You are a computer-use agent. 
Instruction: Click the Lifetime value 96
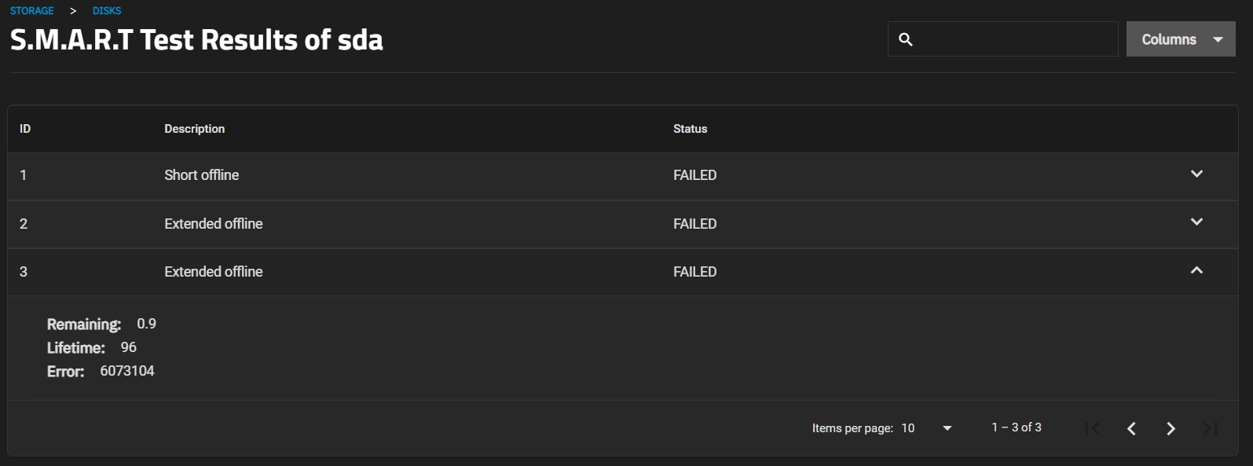pos(129,347)
